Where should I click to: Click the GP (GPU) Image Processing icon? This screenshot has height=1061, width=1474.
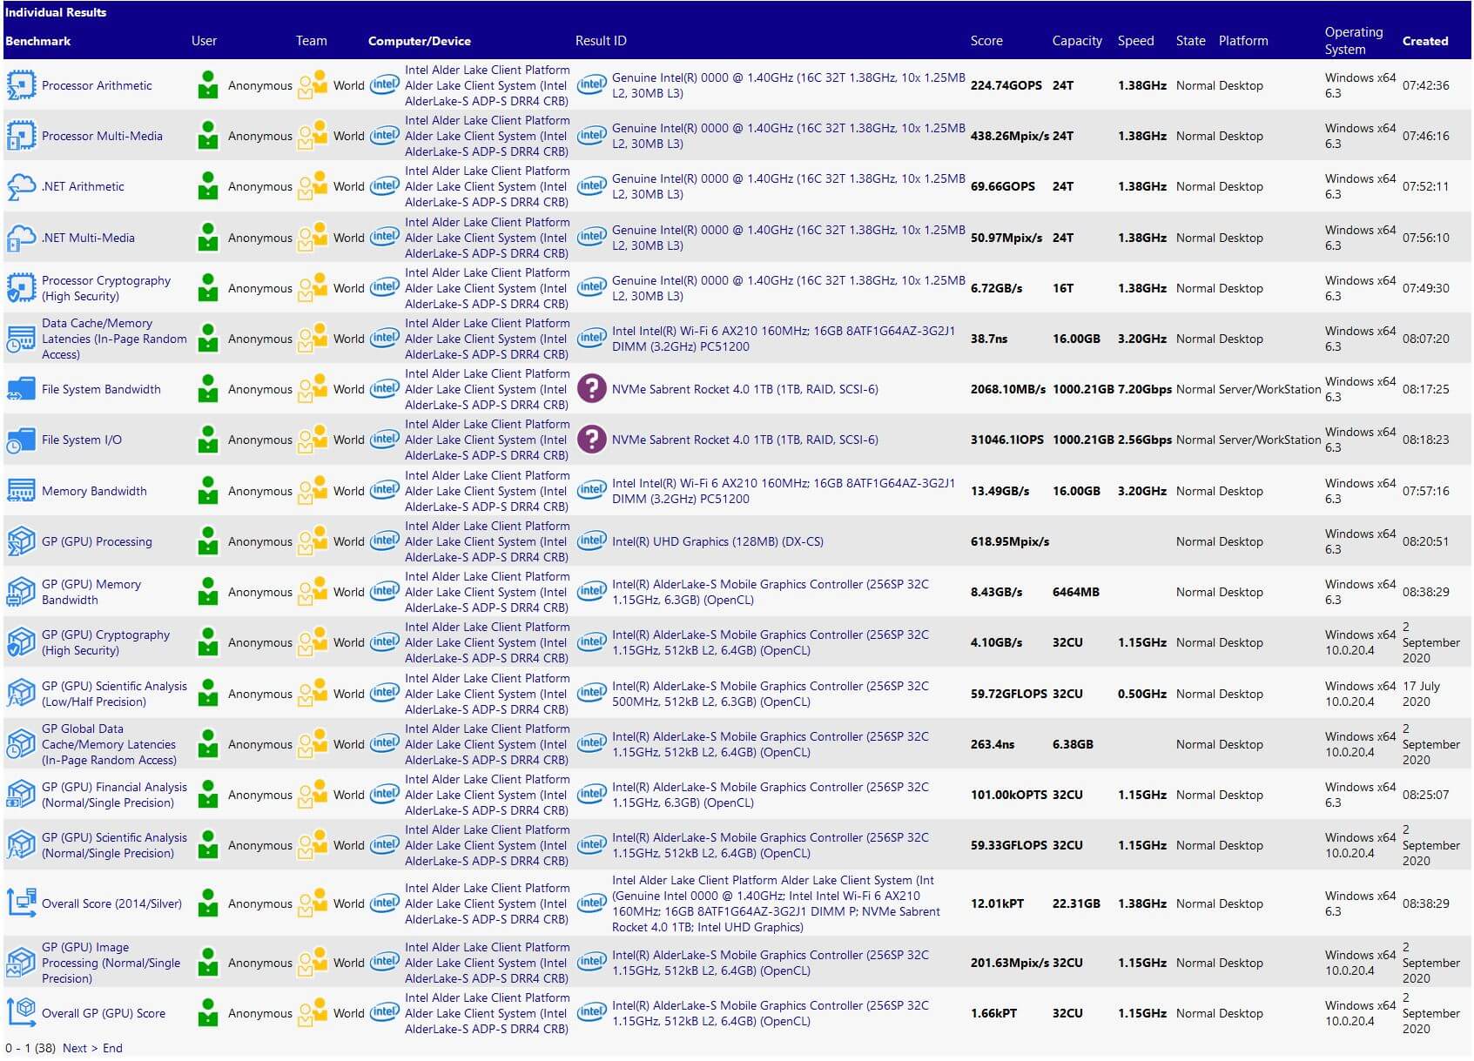coord(21,963)
